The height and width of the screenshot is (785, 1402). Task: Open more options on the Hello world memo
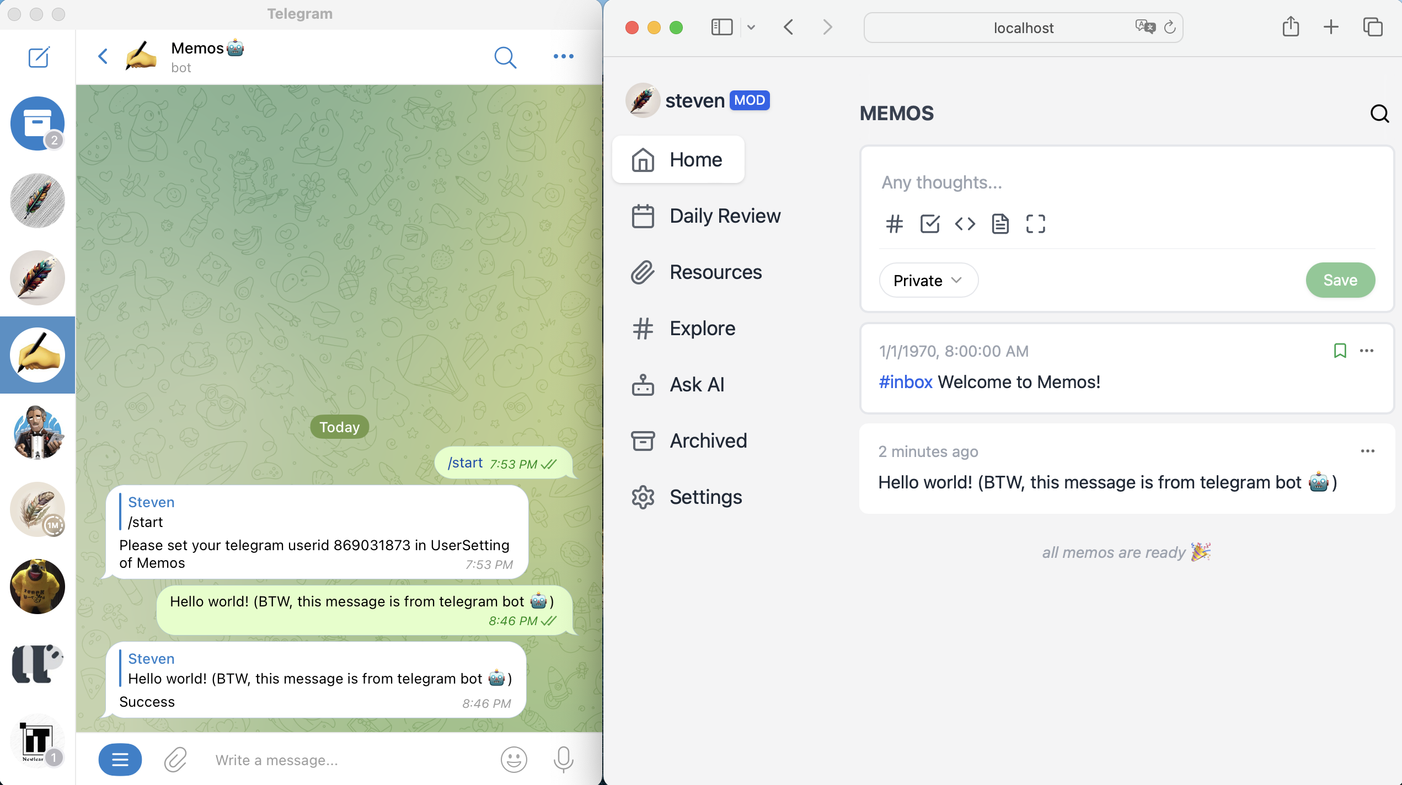(x=1367, y=451)
